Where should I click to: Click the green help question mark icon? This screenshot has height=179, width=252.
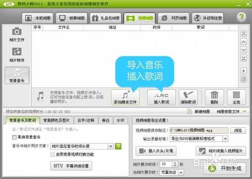pos(241,17)
